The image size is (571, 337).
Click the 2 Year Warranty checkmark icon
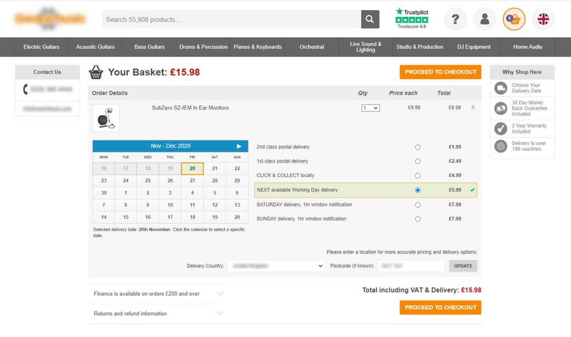tap(500, 128)
